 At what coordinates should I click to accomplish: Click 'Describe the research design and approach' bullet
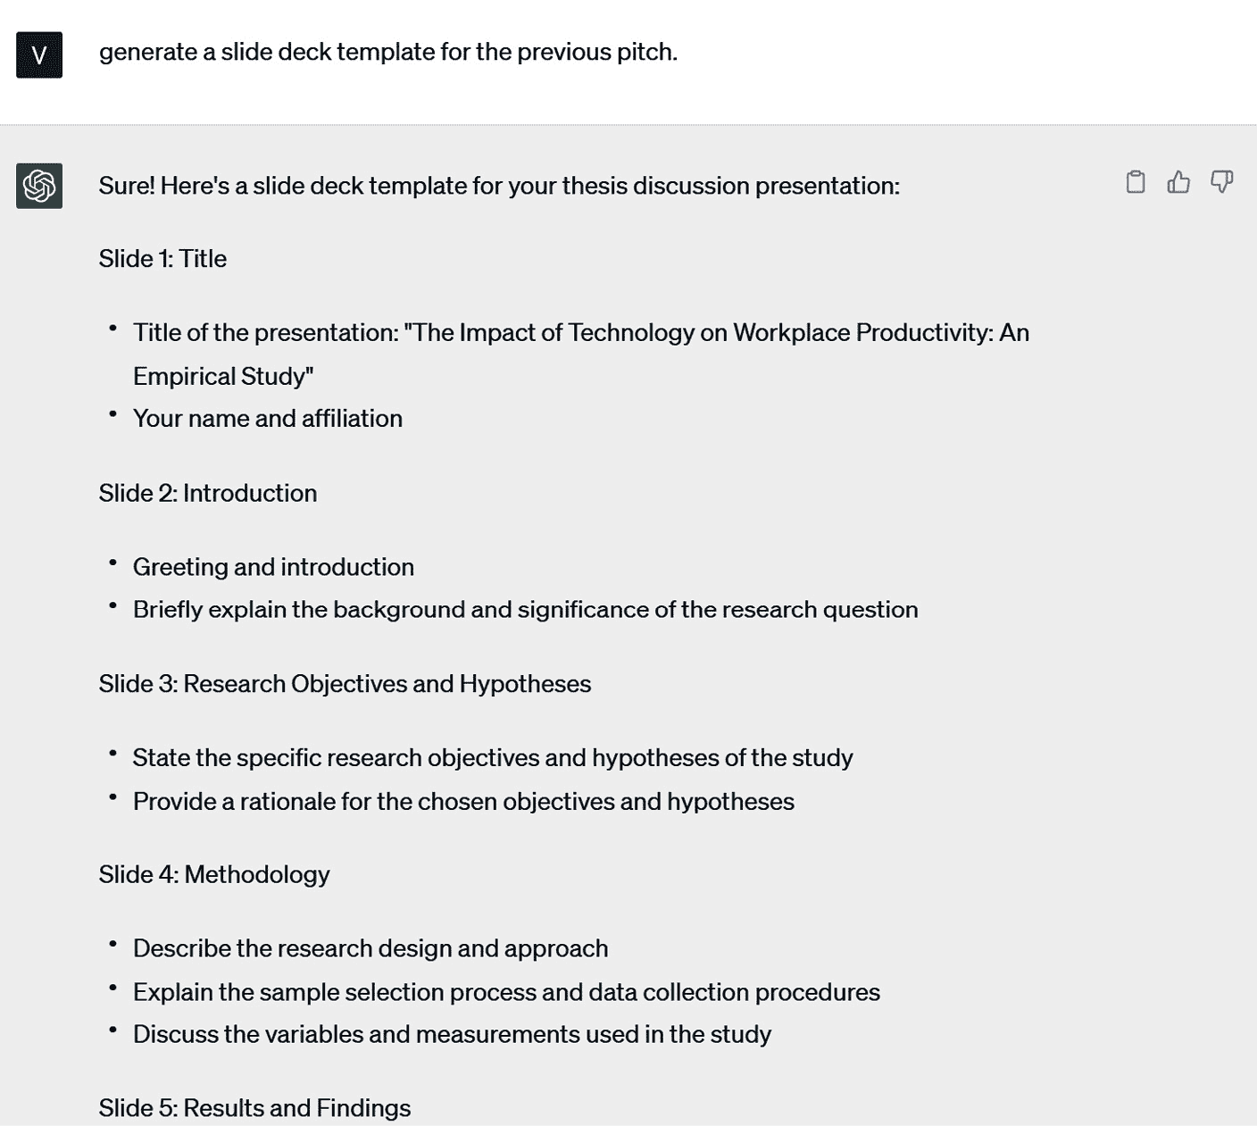[370, 948]
